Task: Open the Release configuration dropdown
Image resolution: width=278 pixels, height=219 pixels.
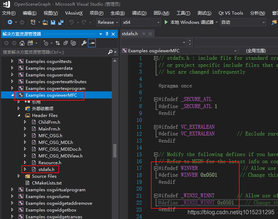Action: 108,22
